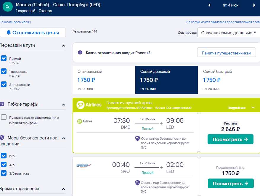
Task: Uncheck the Прямой direct flights checkbox
Action: (x=4, y=58)
